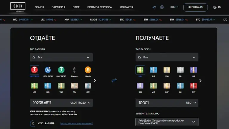This screenshot has width=229, height=129.
Task: Open the USDT TRC20 currency selector
Action: [x=81, y=103]
